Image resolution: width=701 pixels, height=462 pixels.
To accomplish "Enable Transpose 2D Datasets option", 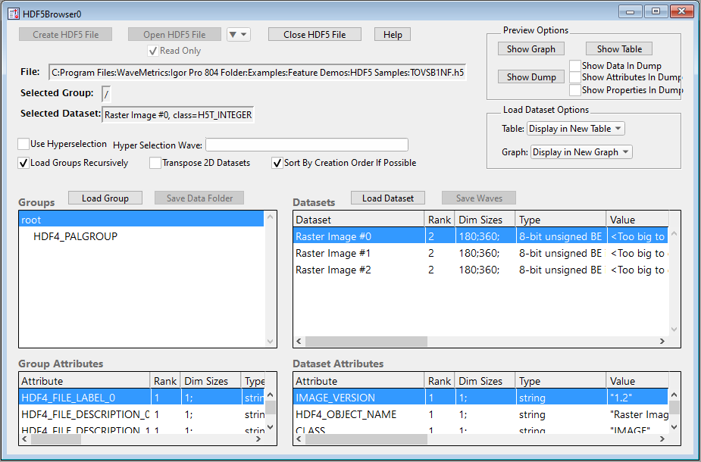I will tap(155, 163).
